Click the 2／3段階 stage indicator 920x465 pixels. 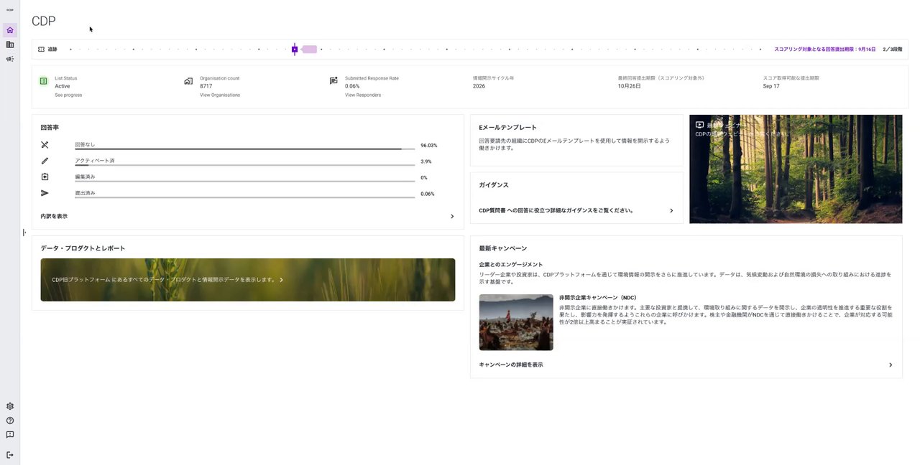click(892, 50)
